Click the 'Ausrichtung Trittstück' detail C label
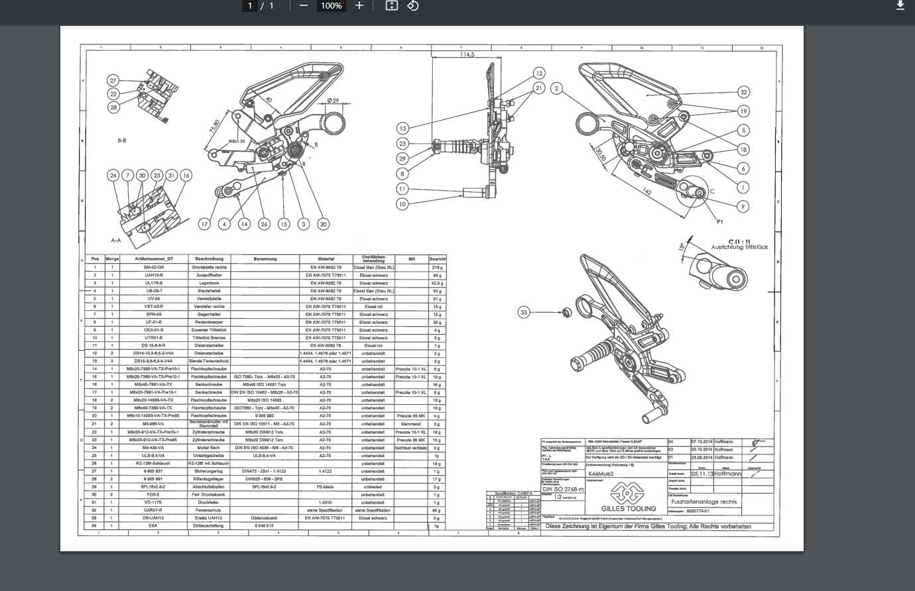The width and height of the screenshot is (915, 591). point(739,247)
